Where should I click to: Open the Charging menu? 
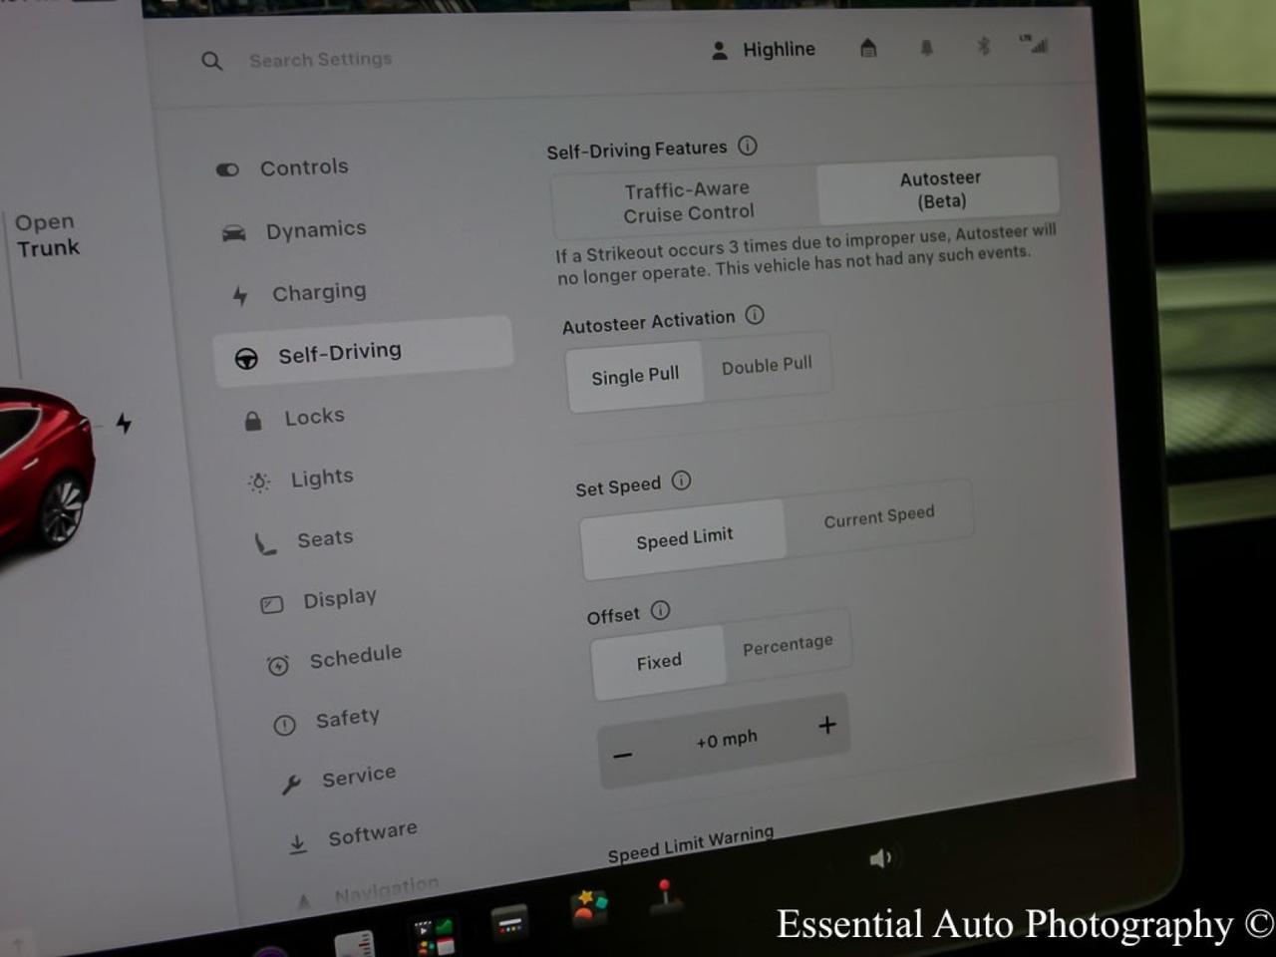click(300, 293)
